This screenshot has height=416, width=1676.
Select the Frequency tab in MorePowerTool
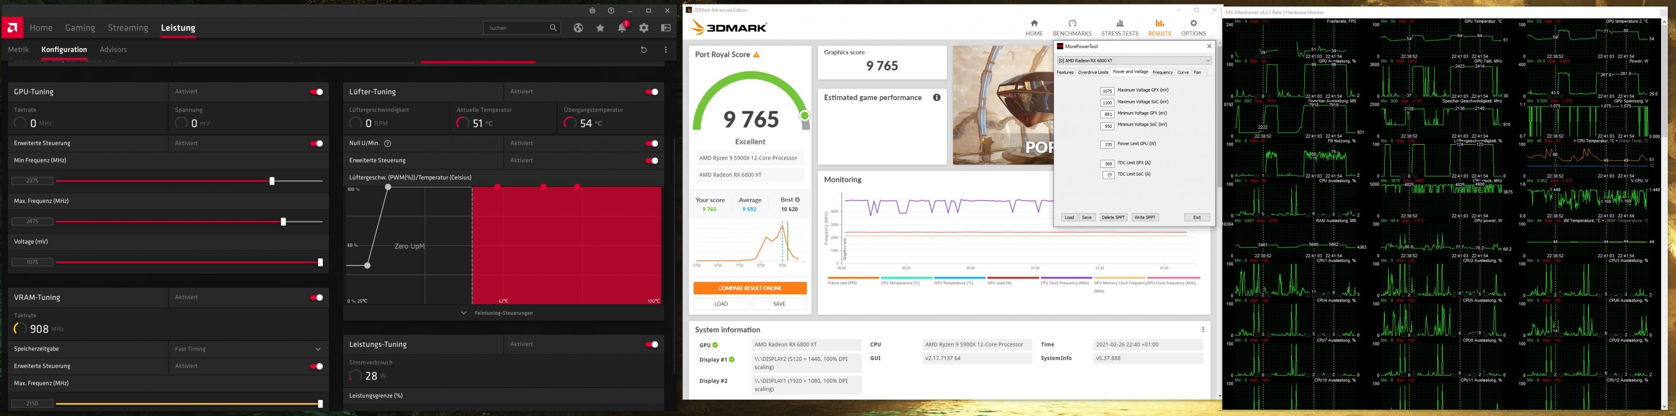pyautogui.click(x=1163, y=72)
